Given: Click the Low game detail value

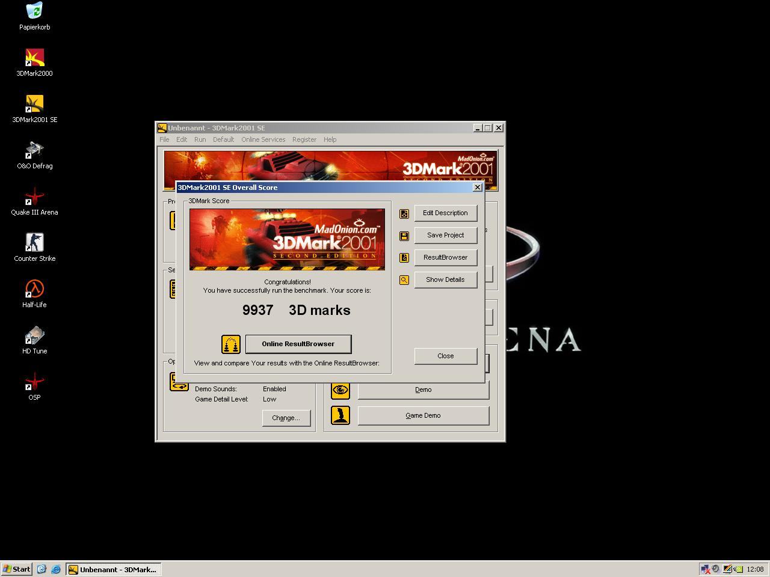Looking at the screenshot, I should coord(269,400).
